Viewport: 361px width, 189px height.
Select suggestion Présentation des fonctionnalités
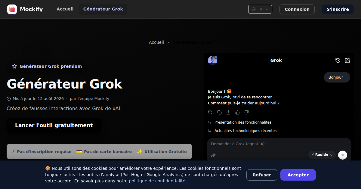[243, 122]
